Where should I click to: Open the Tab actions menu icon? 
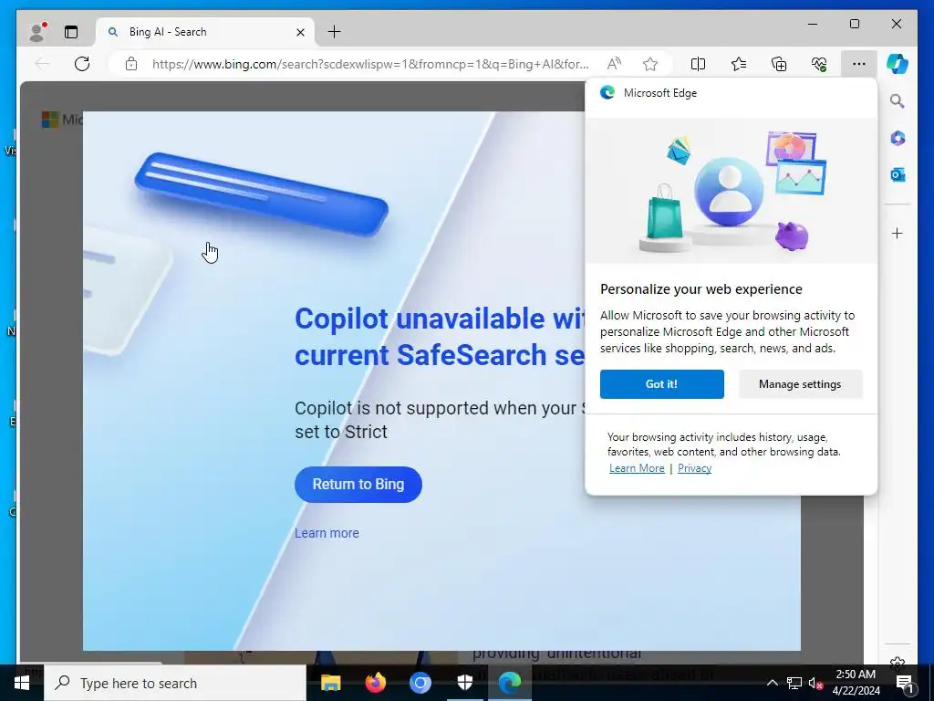click(71, 32)
